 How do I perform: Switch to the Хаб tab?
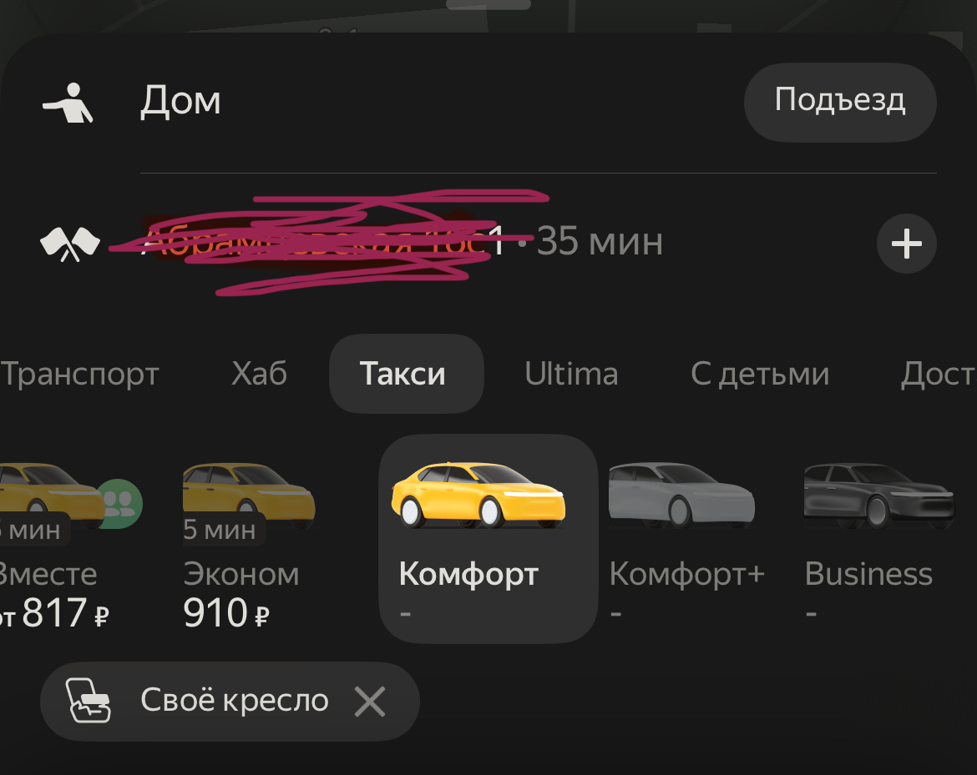click(259, 374)
